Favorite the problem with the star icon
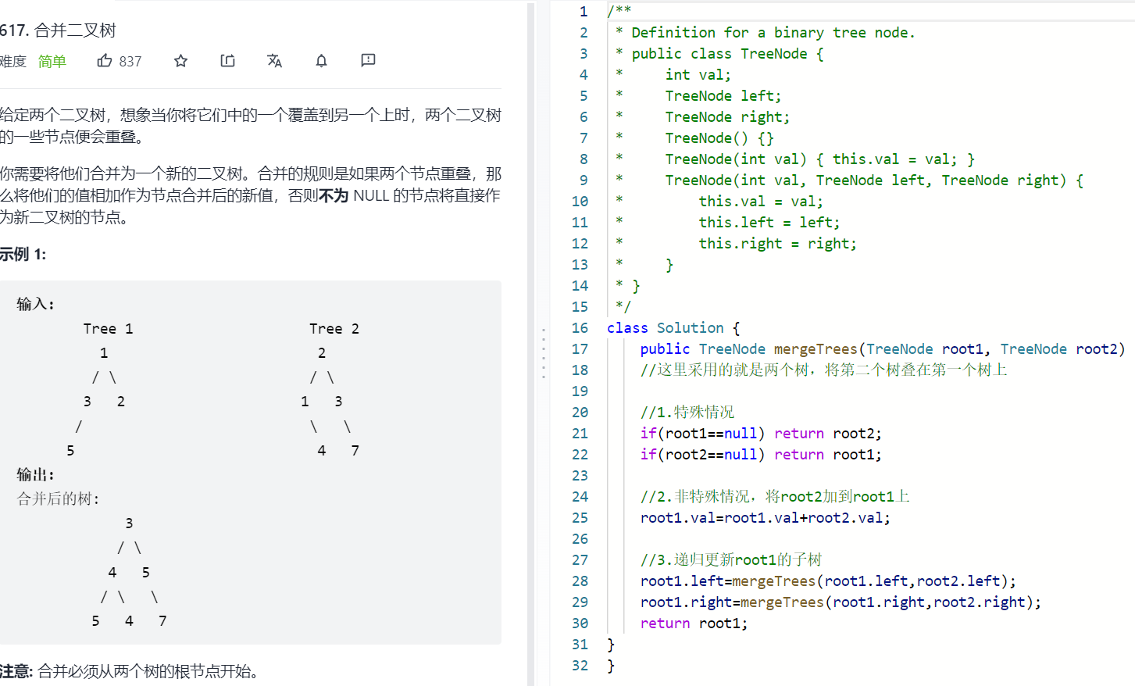 (180, 61)
